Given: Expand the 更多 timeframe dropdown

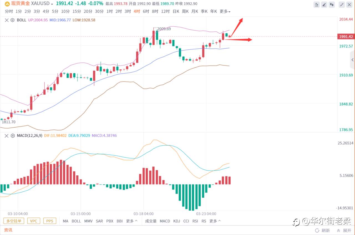Looking at the screenshot, I should coord(225,11).
